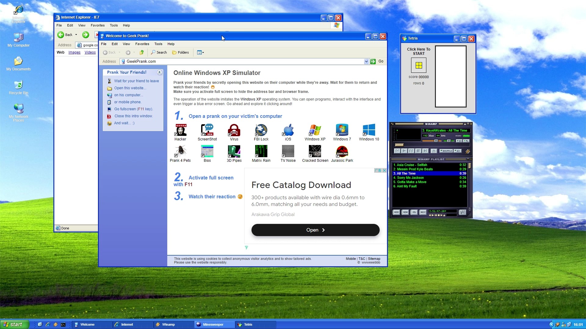Open the Sitemap footer link
Screen dimensions: 586x329
pos(374,259)
